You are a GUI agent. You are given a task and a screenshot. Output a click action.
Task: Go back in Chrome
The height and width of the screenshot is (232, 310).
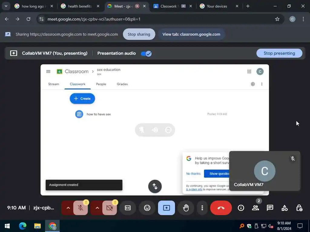[x=7, y=19]
